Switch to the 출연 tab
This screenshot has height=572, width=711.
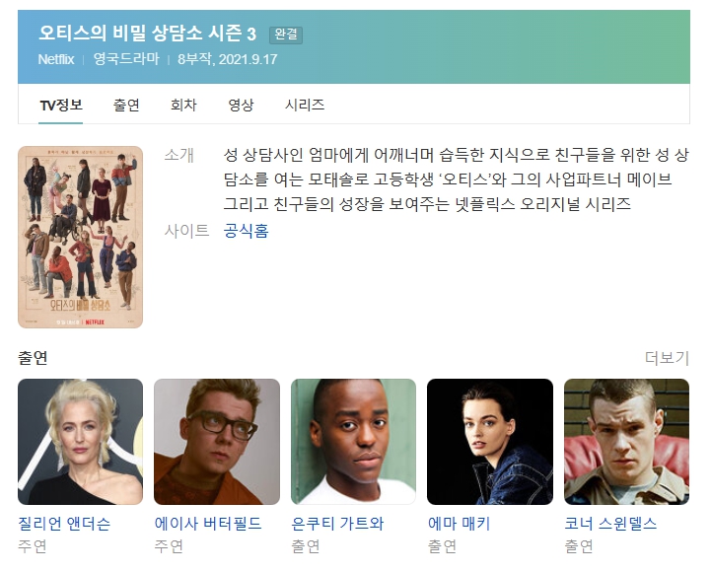click(126, 106)
